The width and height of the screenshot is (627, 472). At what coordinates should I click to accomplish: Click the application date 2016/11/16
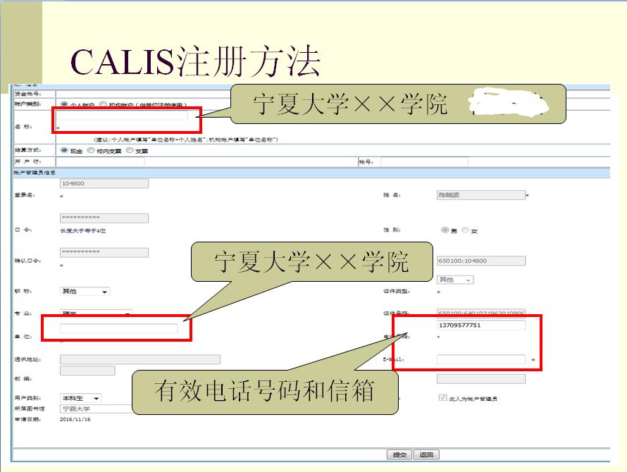click(75, 419)
